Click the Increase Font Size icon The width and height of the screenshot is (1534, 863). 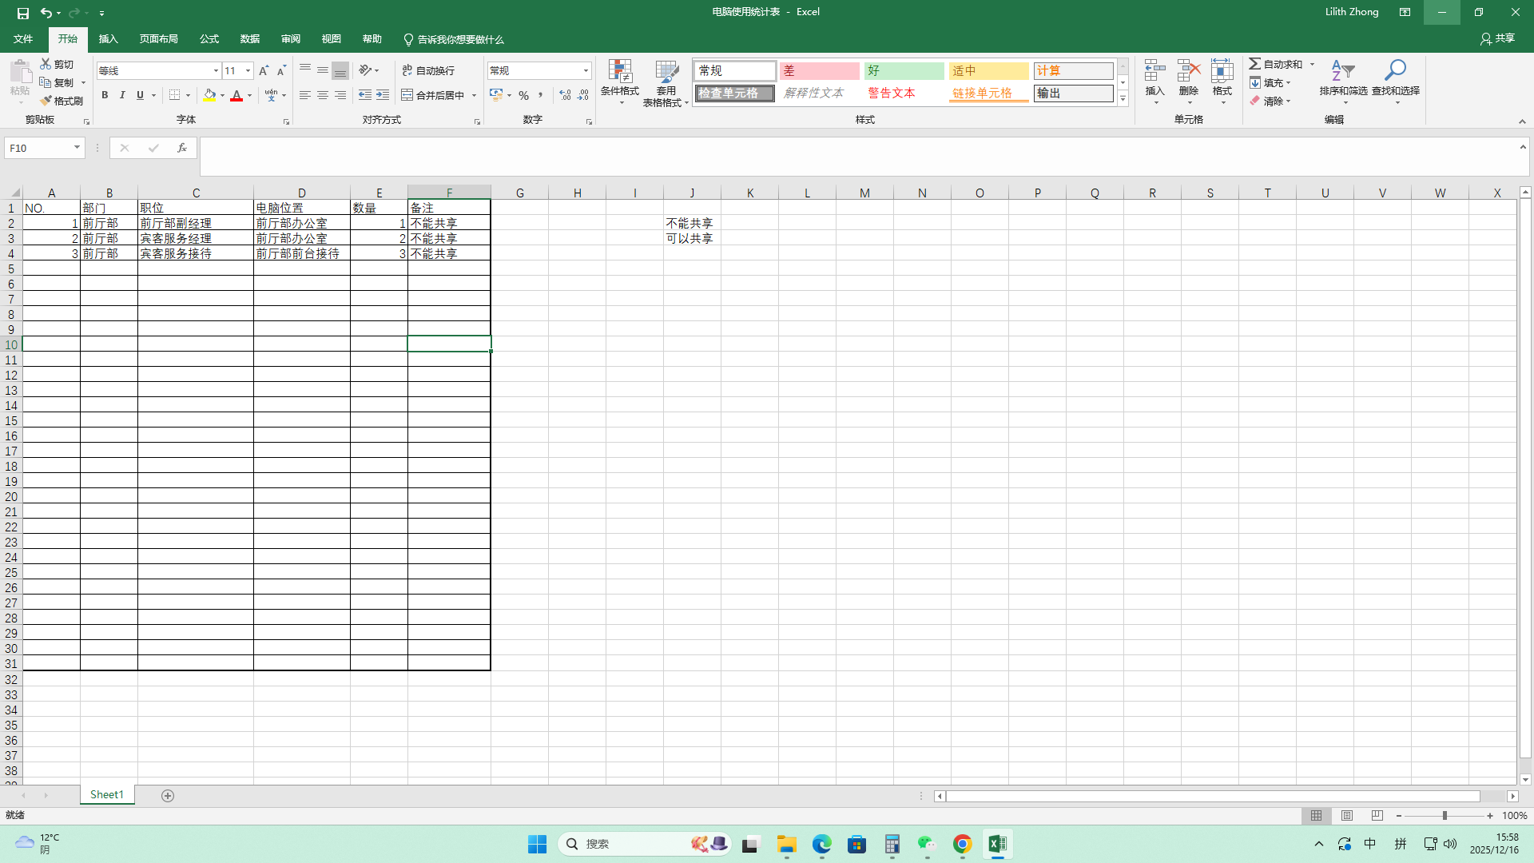[264, 70]
